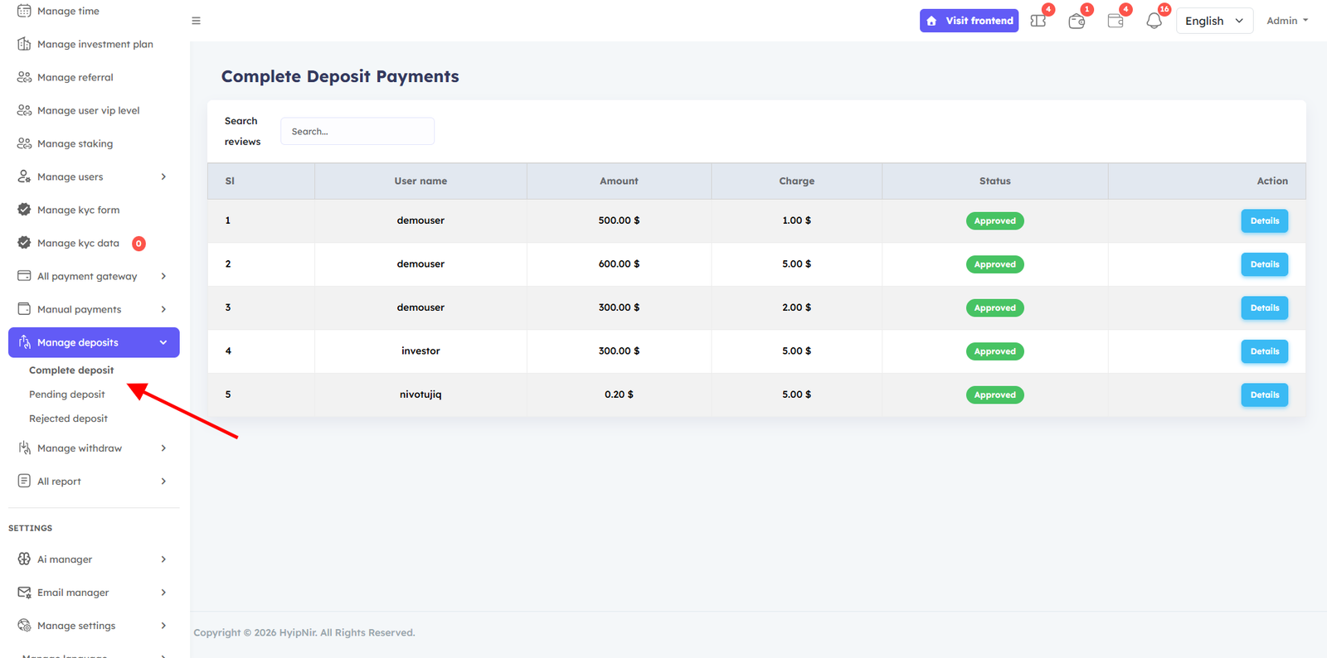Click the Manual payments wallet icon

24,309
